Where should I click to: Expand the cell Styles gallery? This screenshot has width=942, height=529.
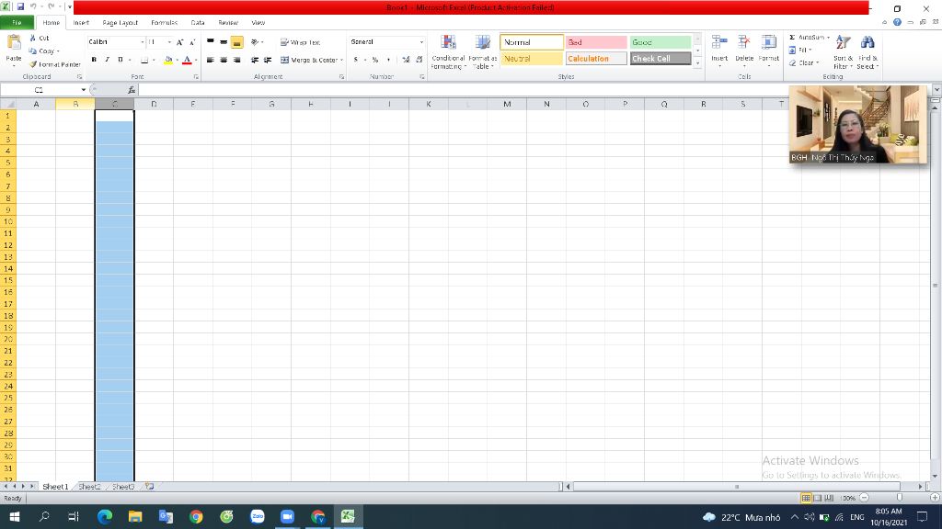click(x=697, y=63)
